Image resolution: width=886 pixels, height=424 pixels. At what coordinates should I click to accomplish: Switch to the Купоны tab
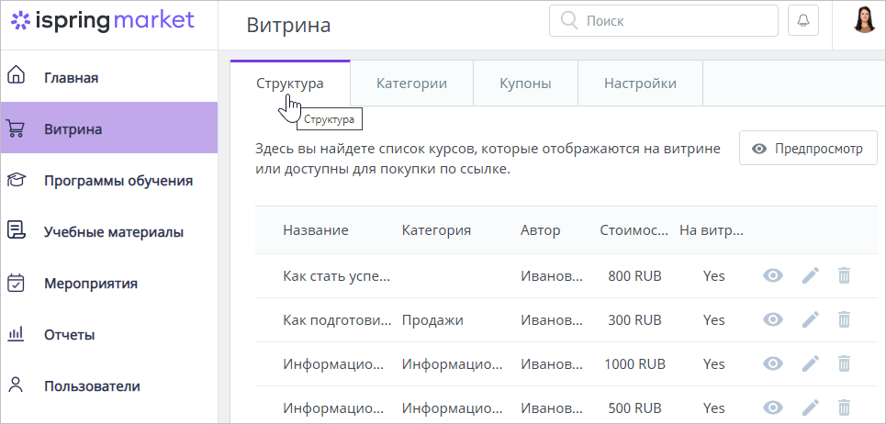point(525,84)
